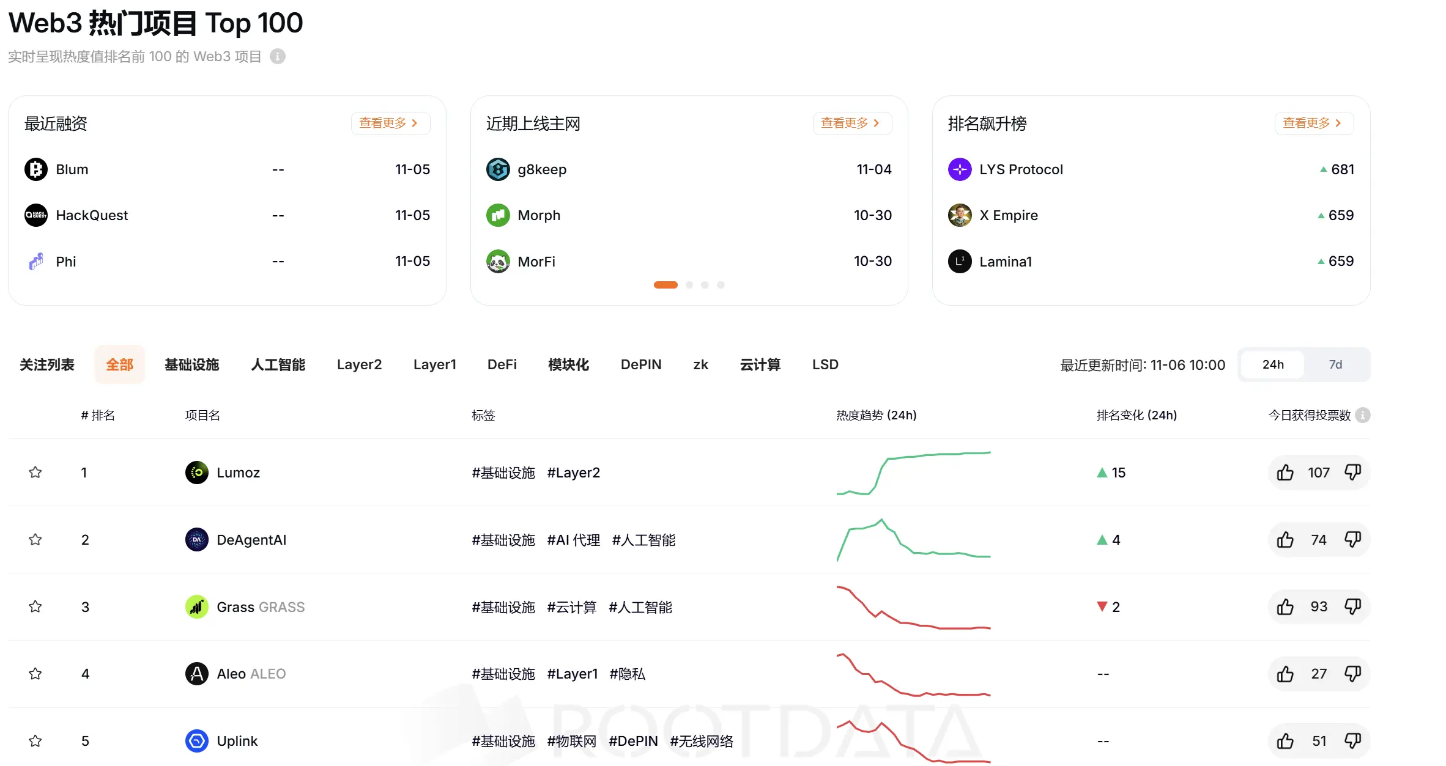Favorite the Aleo project with its star

click(35, 673)
